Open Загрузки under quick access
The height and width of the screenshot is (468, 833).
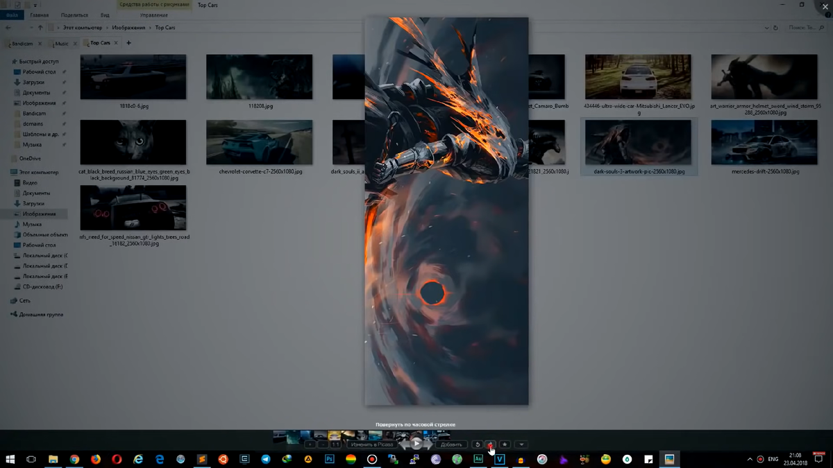coord(33,83)
